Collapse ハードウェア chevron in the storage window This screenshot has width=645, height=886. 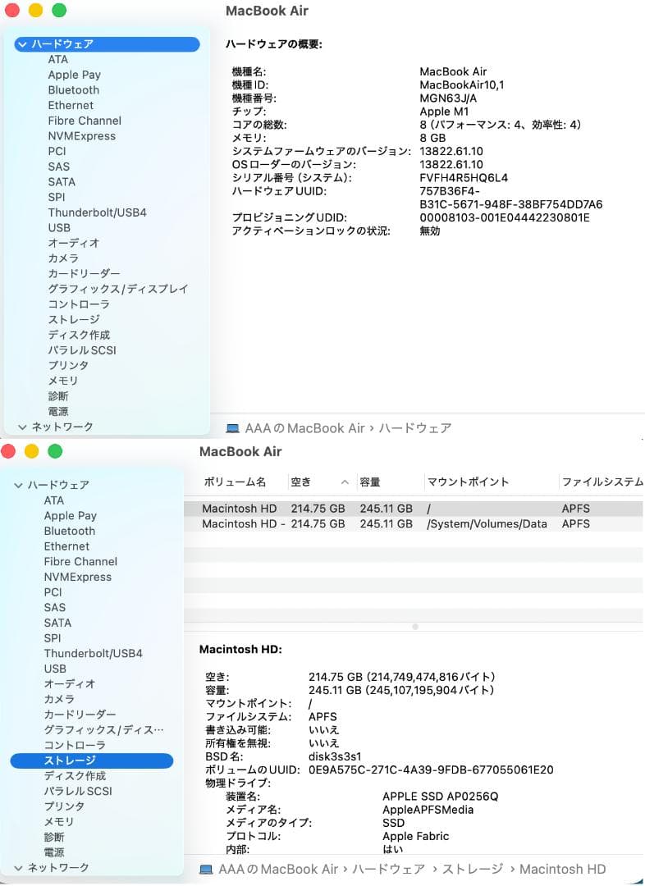(x=18, y=486)
